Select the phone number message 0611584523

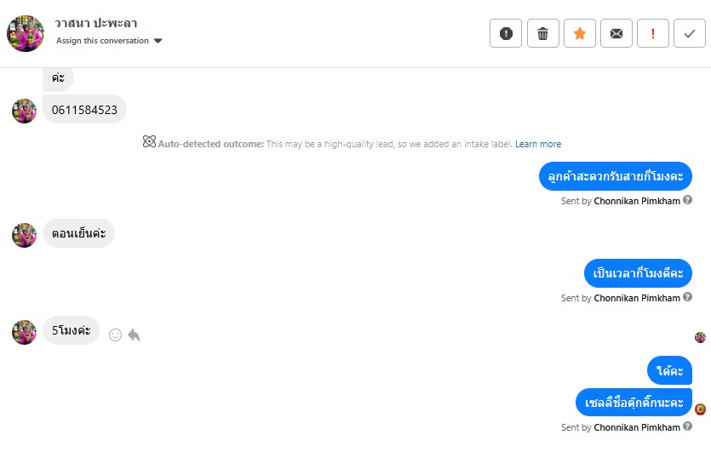84,110
